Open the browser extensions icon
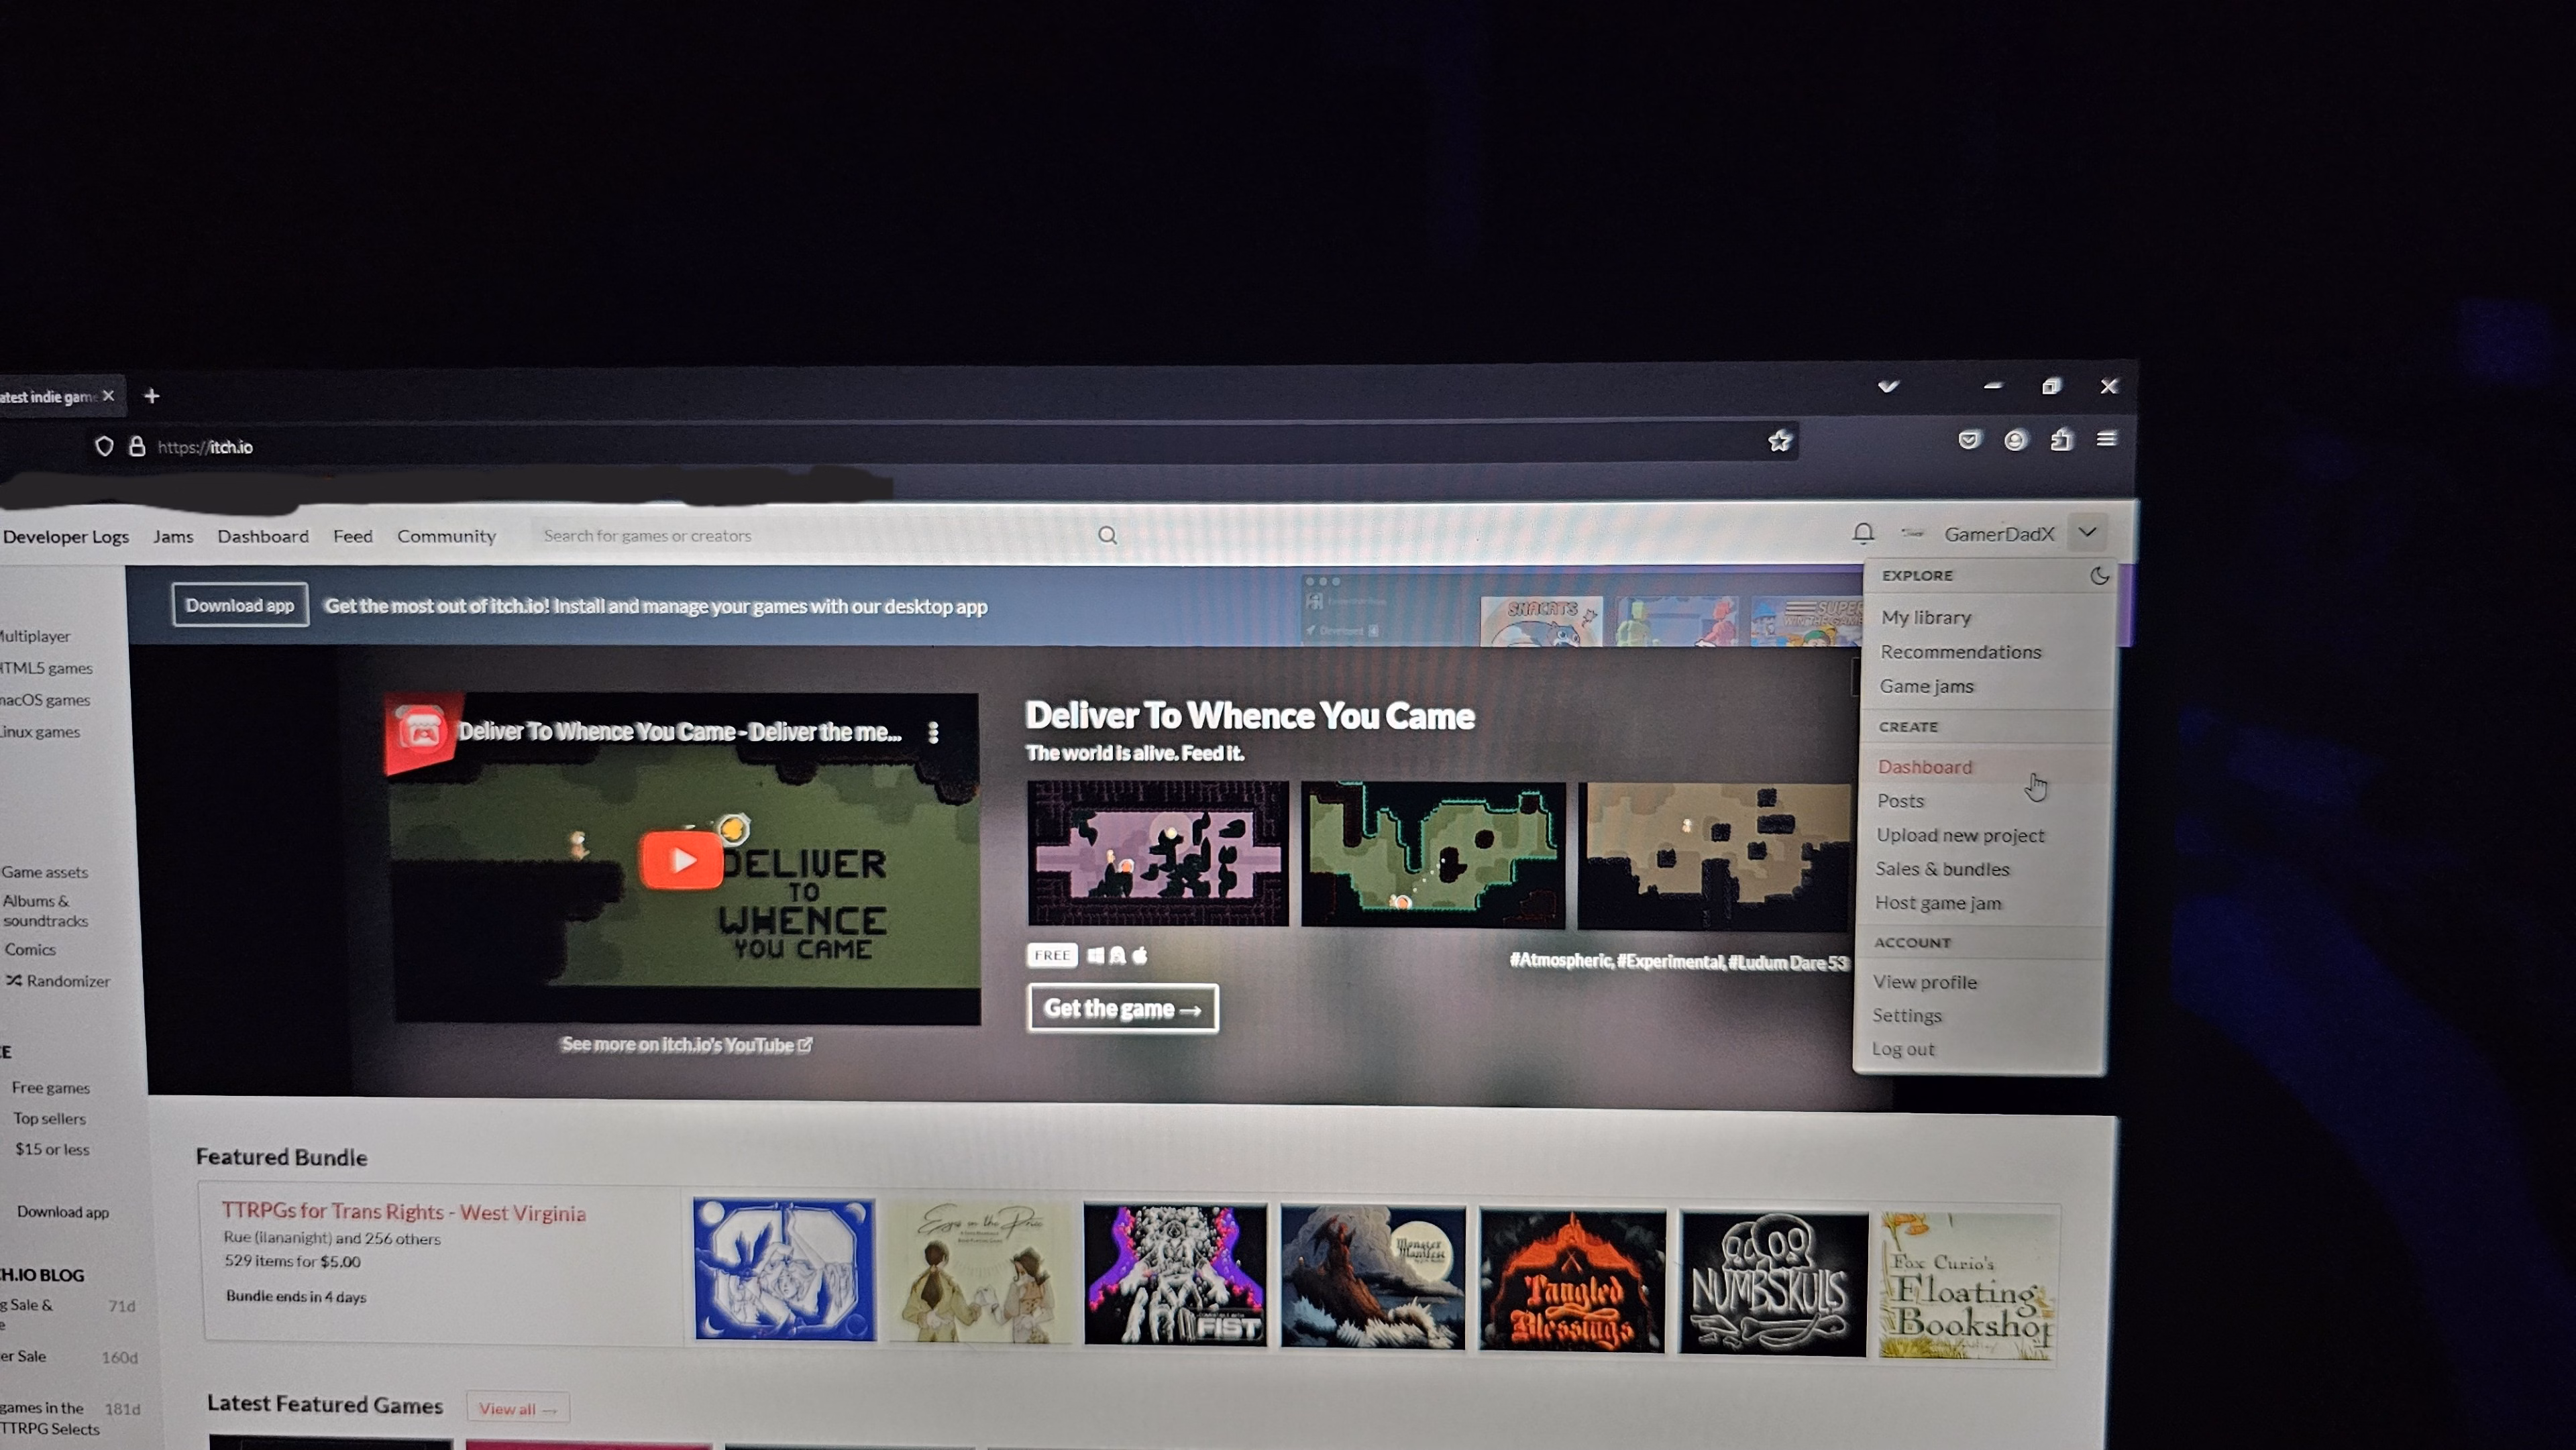Viewport: 2576px width, 1450px height. 2061,440
